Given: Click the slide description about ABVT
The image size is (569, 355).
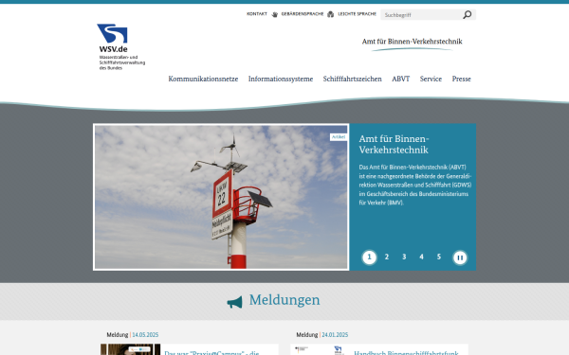Looking at the screenshot, I should (415, 185).
